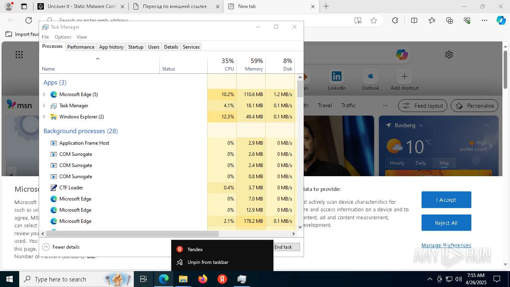The height and width of the screenshot is (287, 510).
Task: Click the Feed layout button
Action: click(x=423, y=106)
